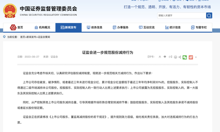220x132 pixels.
Task: Go to 首页 via breadcrumb link
Action: [23, 37]
